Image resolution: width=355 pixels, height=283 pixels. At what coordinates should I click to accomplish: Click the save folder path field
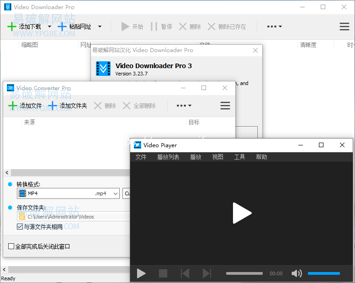click(x=74, y=217)
